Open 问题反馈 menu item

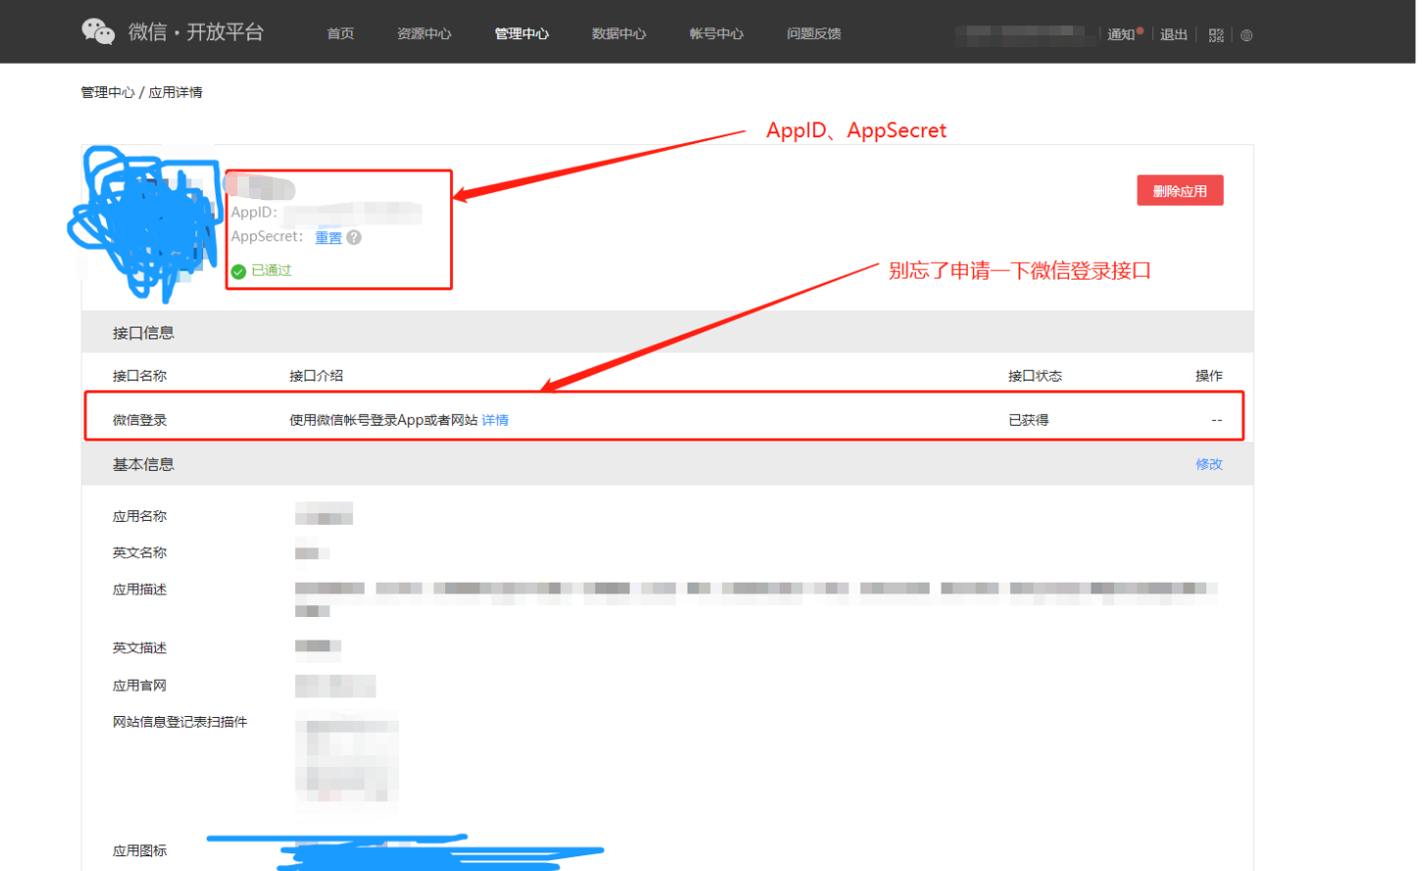tap(814, 33)
